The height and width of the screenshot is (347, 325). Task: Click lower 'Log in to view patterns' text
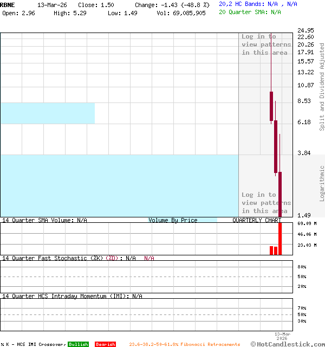tap(266, 203)
